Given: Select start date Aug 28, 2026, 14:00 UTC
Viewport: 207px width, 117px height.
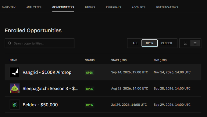Looking at the screenshot, I should [x=130, y=88].
